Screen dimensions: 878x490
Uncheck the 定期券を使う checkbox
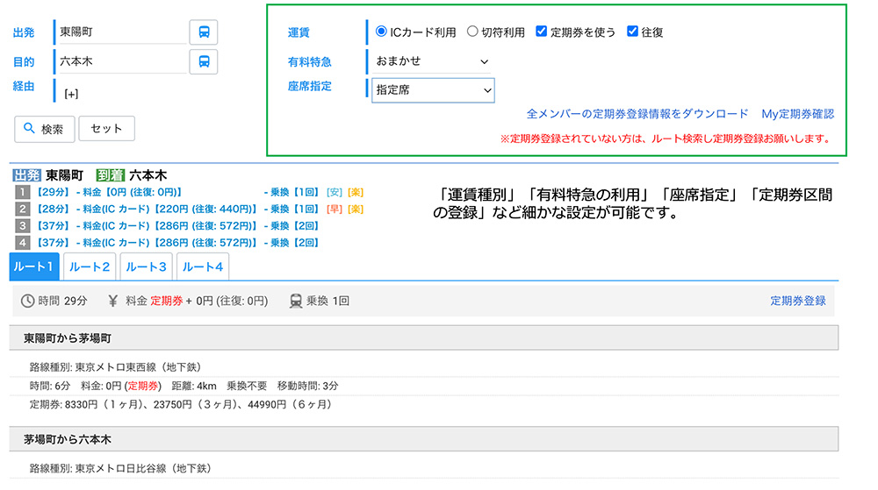coord(542,32)
